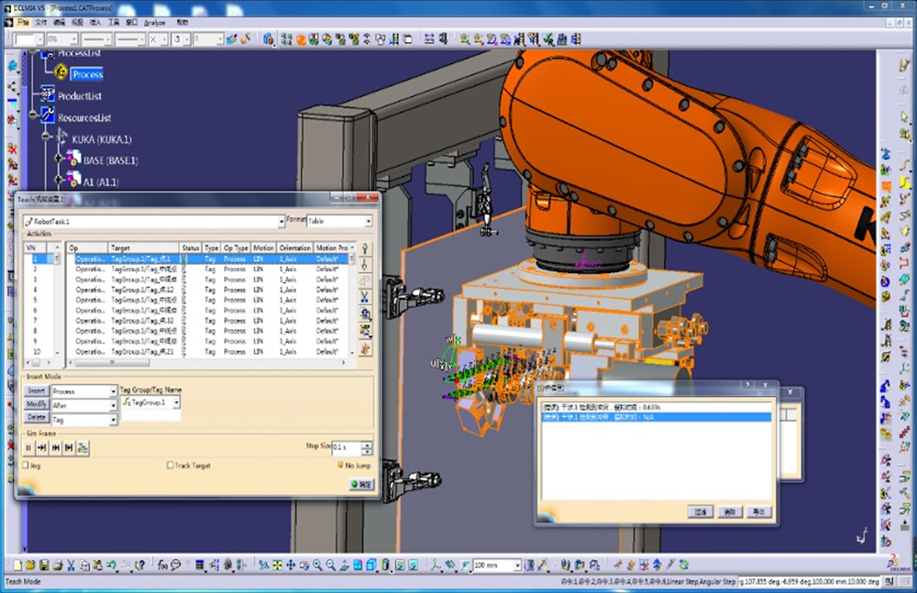The image size is (917, 593).
Task: Enable the Track Target checkbox
Action: pyautogui.click(x=171, y=466)
